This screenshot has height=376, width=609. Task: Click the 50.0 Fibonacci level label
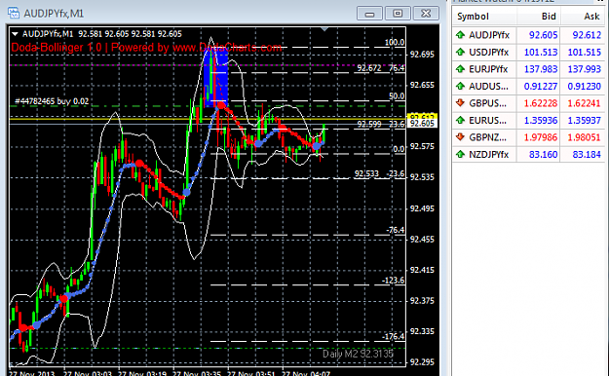pyautogui.click(x=397, y=95)
